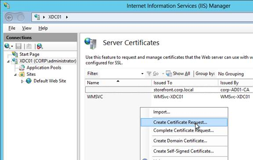Click the Up folder icon in Connections toolbar
Image resolution: width=253 pixels, height=160 pixels.
click(29, 46)
